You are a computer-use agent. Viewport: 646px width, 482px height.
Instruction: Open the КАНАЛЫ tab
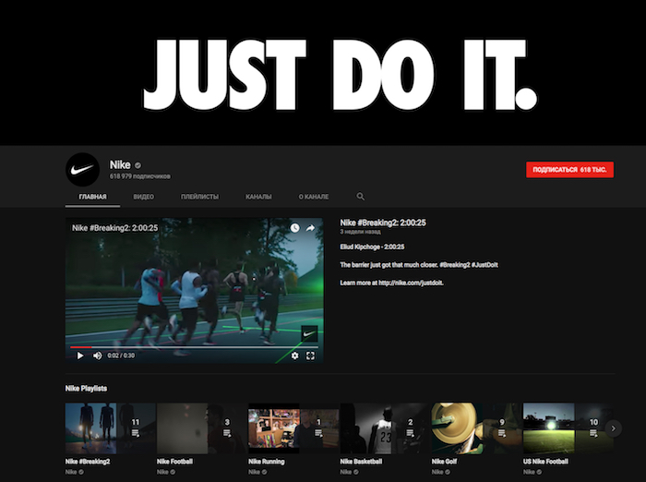[258, 197]
